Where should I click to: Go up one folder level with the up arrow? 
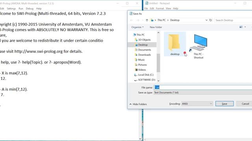[x=147, y=20]
